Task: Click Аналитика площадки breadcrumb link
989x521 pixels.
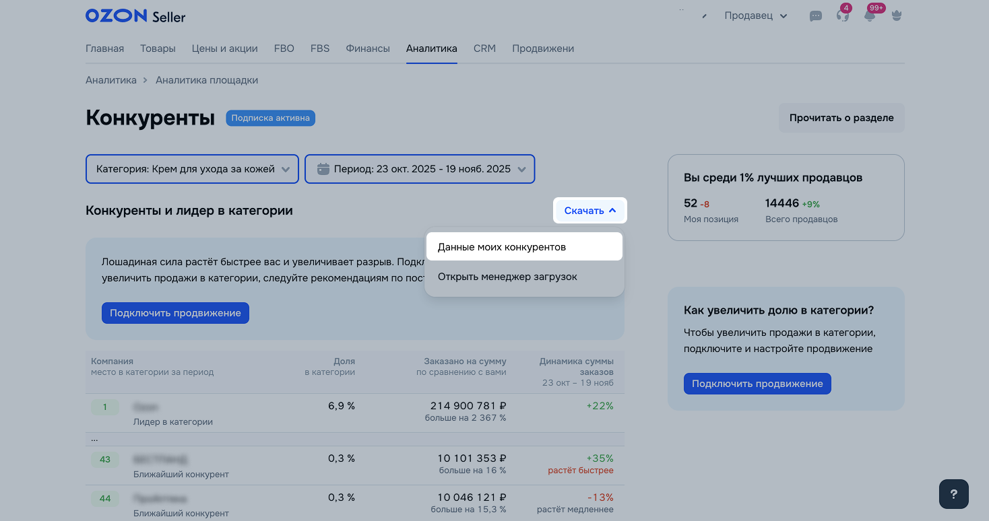Action: pyautogui.click(x=207, y=80)
